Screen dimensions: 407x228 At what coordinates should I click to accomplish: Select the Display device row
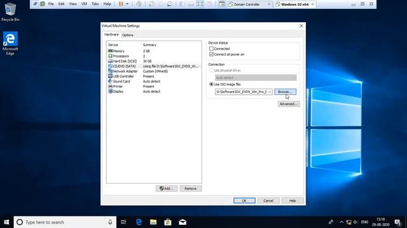tap(154, 91)
